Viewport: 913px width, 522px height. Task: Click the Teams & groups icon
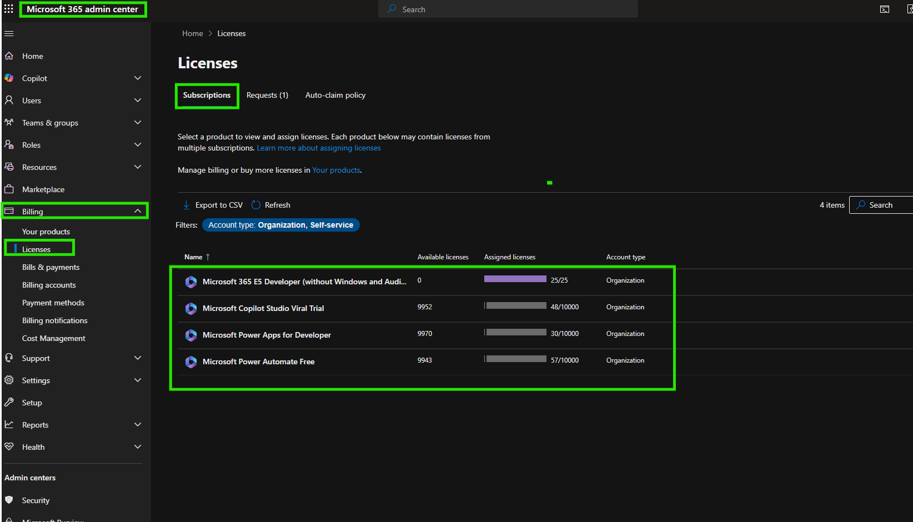9,123
